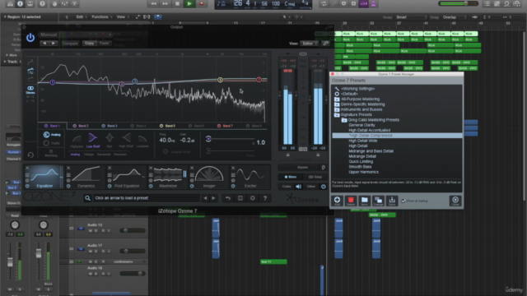Load the next preset with right arrow
527x296 pixels.
pyautogui.click(x=213, y=198)
